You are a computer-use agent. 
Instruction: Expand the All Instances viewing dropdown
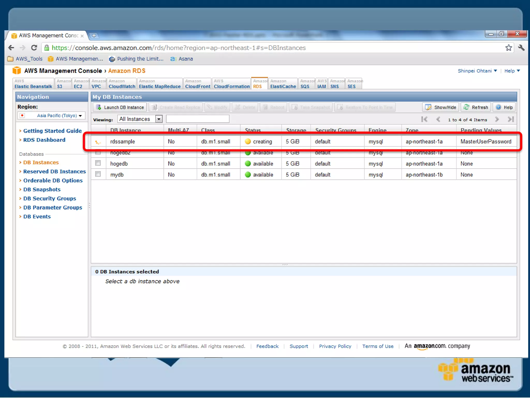click(159, 119)
